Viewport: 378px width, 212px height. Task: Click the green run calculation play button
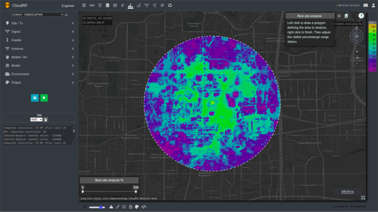[x=44, y=98]
